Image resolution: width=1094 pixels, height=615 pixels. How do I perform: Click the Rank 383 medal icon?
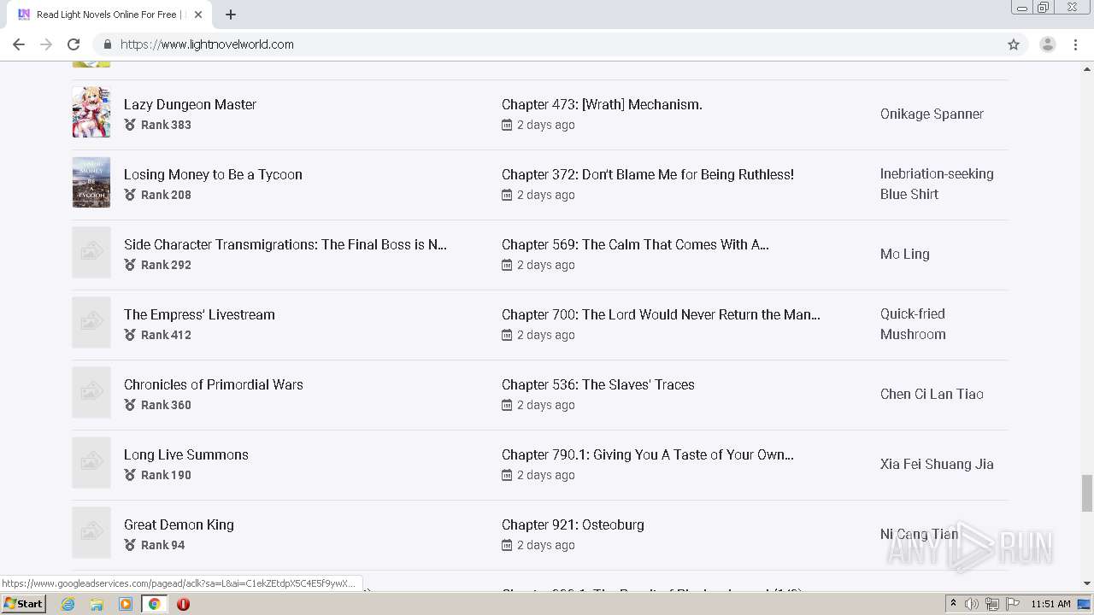[130, 125]
